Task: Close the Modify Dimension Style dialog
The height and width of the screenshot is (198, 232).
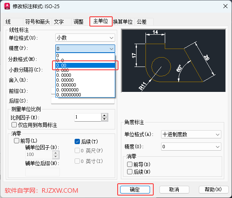Action: tap(225, 6)
